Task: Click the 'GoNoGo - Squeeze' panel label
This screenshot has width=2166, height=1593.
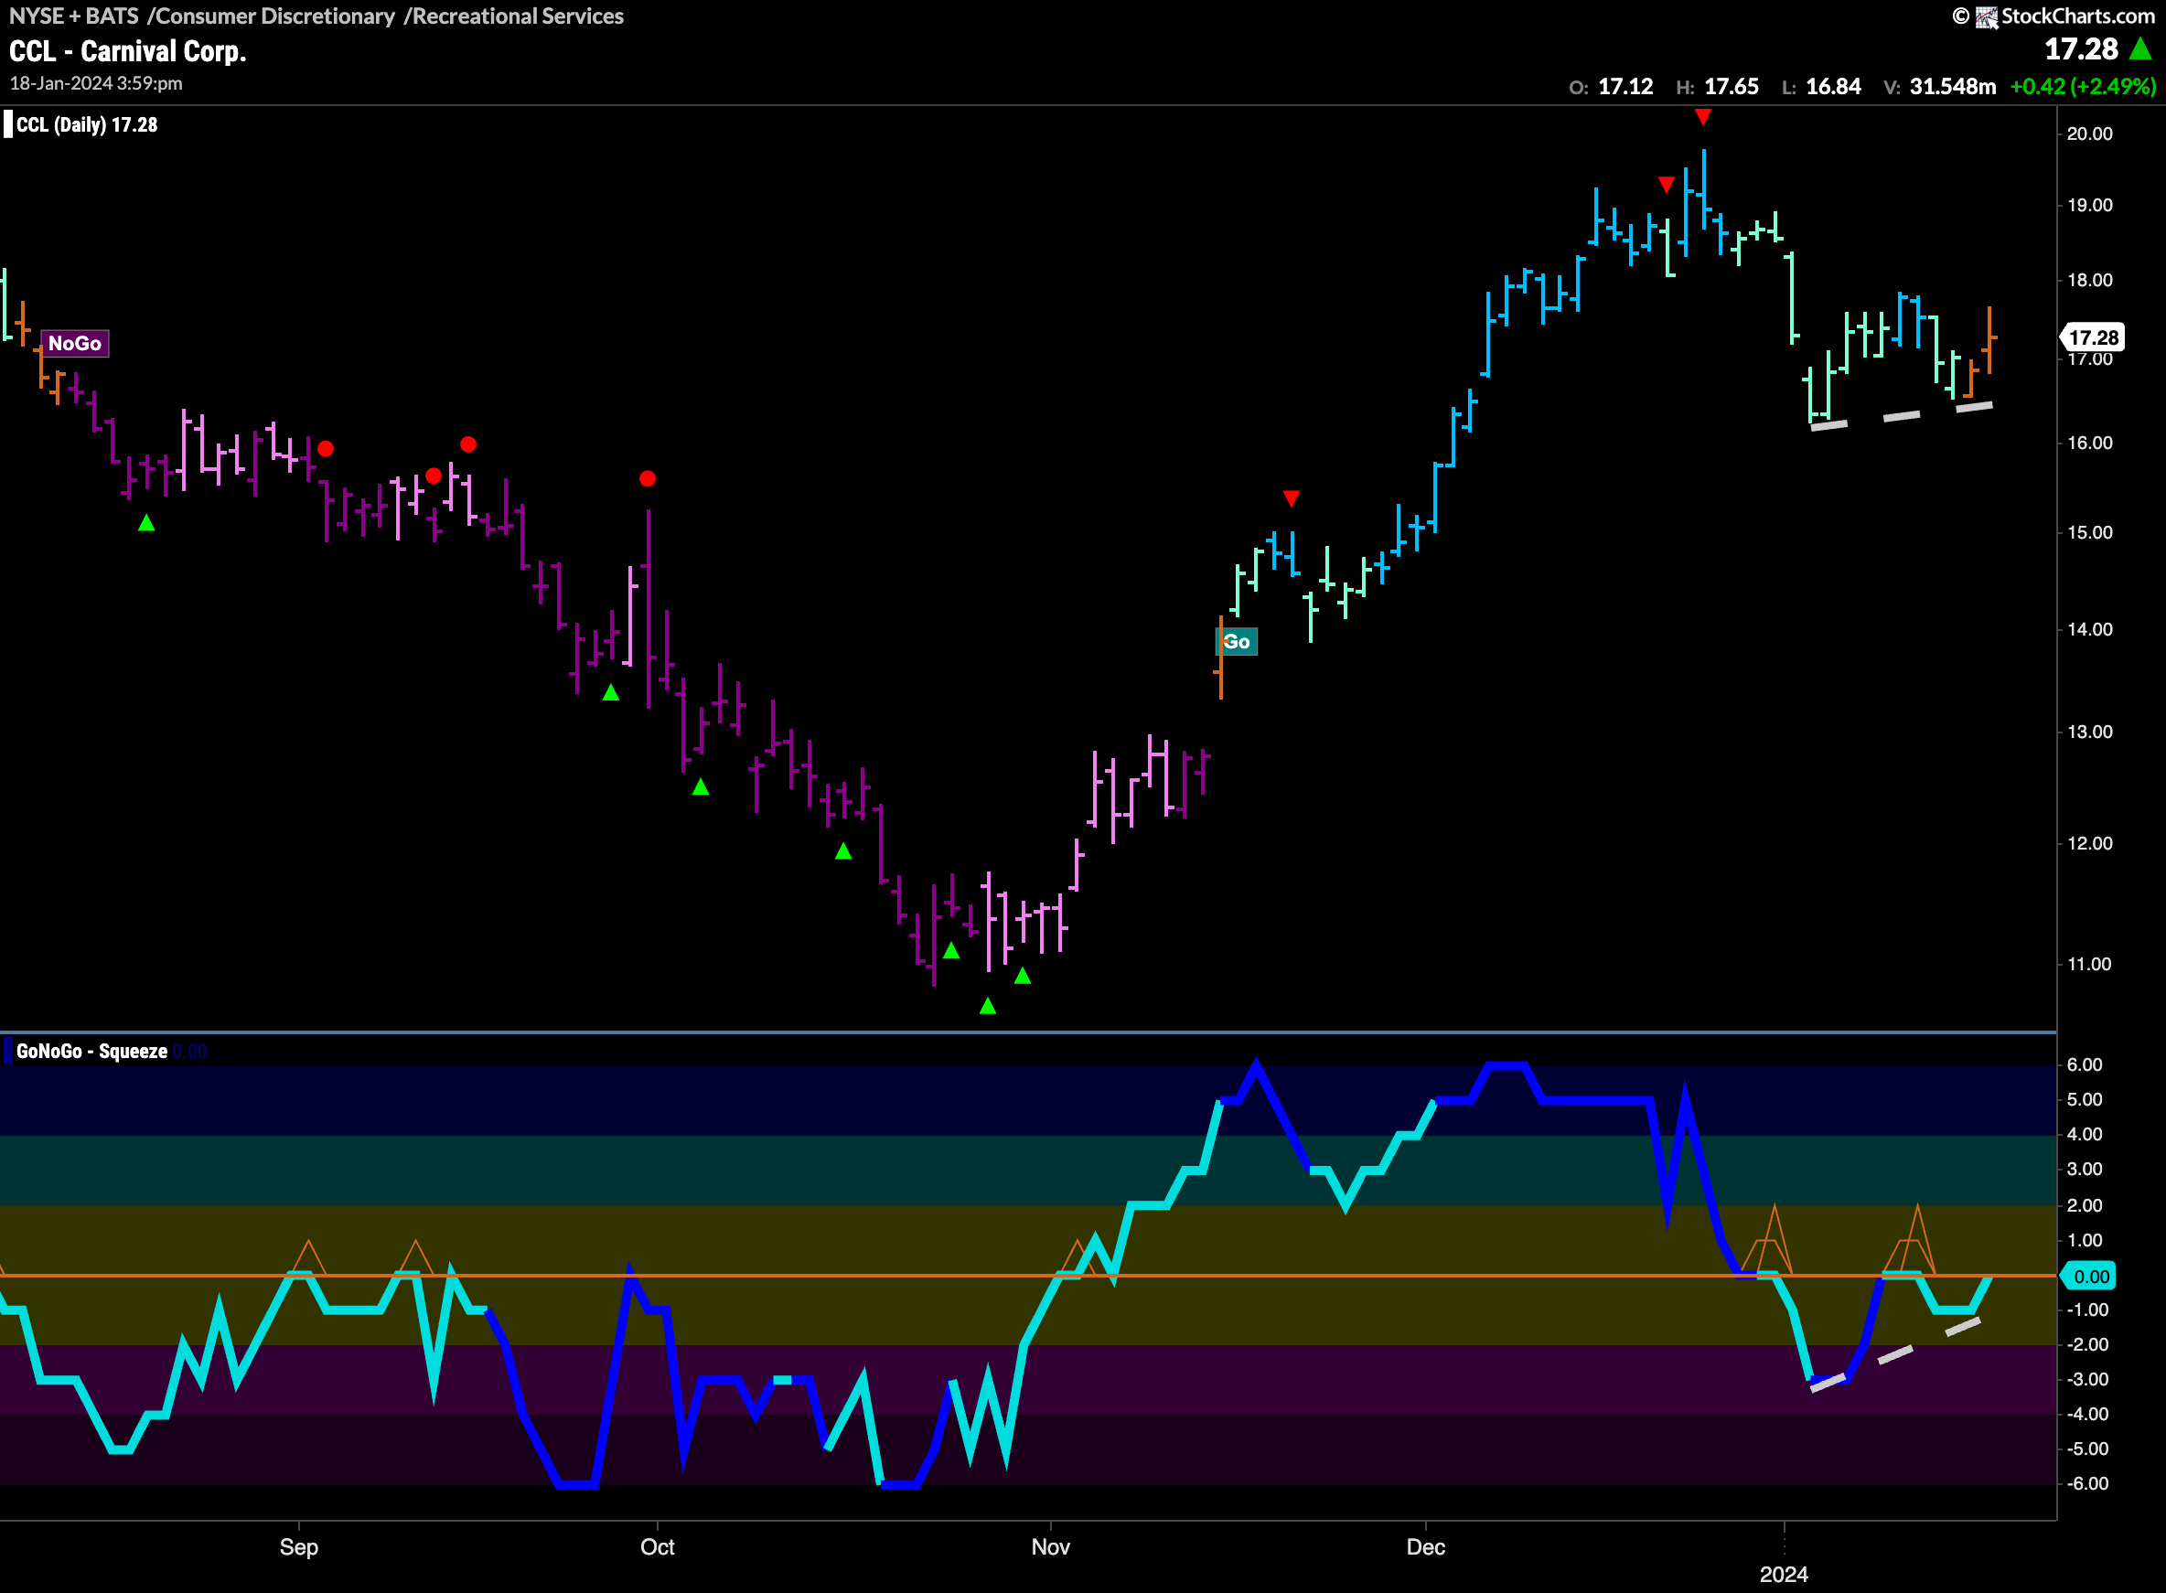Action: 91,1051
